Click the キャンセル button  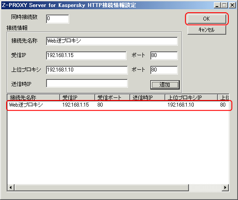[207, 30]
